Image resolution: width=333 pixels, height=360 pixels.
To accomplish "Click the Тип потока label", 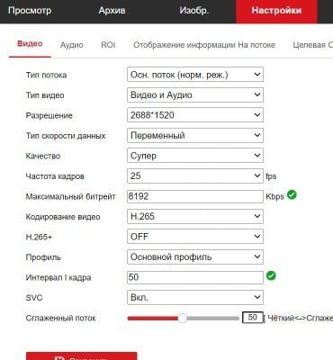I will pos(46,75).
